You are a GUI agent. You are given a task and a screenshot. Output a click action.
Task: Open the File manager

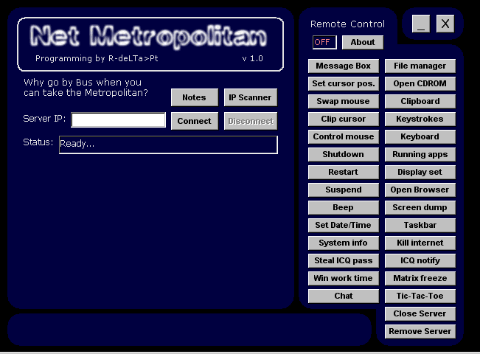tap(420, 66)
